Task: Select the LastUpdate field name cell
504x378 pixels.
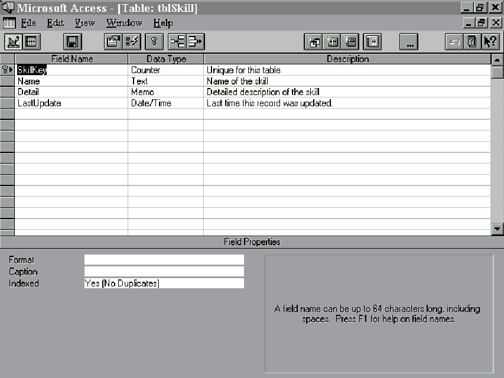Action: [x=71, y=103]
